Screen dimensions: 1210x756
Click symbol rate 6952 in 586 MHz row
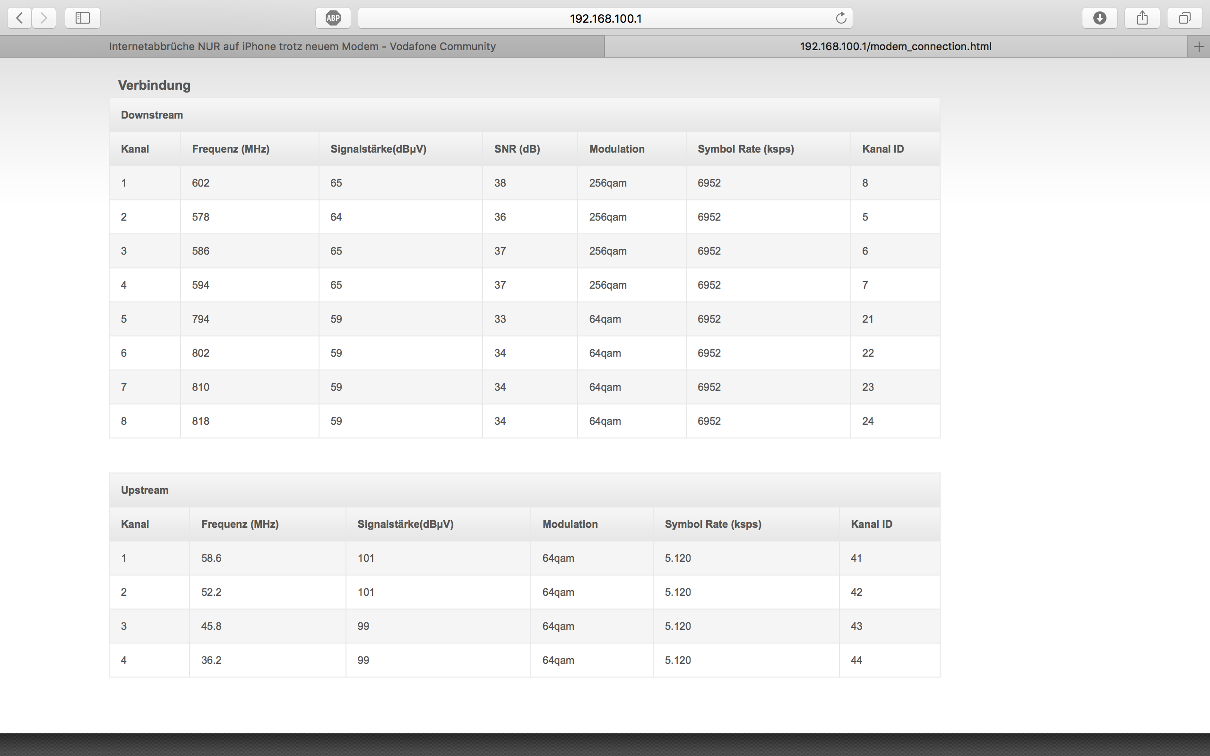pos(709,251)
